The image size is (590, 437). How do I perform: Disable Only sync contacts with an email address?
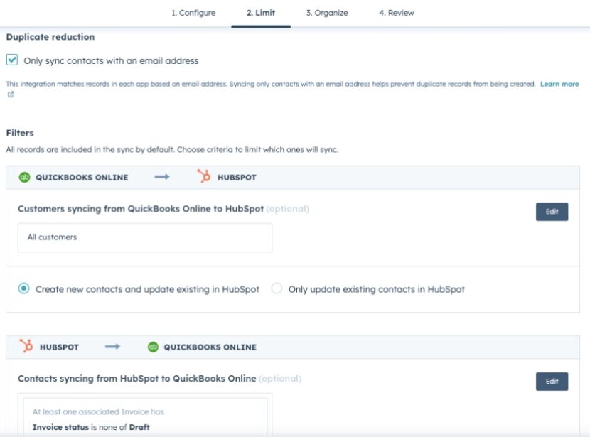(x=12, y=60)
